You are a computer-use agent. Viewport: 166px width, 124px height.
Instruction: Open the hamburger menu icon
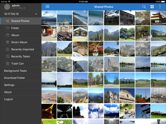tap(48, 7)
